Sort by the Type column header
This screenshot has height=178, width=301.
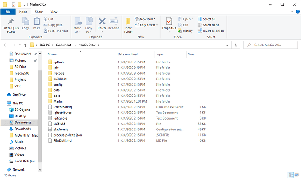tap(159, 55)
